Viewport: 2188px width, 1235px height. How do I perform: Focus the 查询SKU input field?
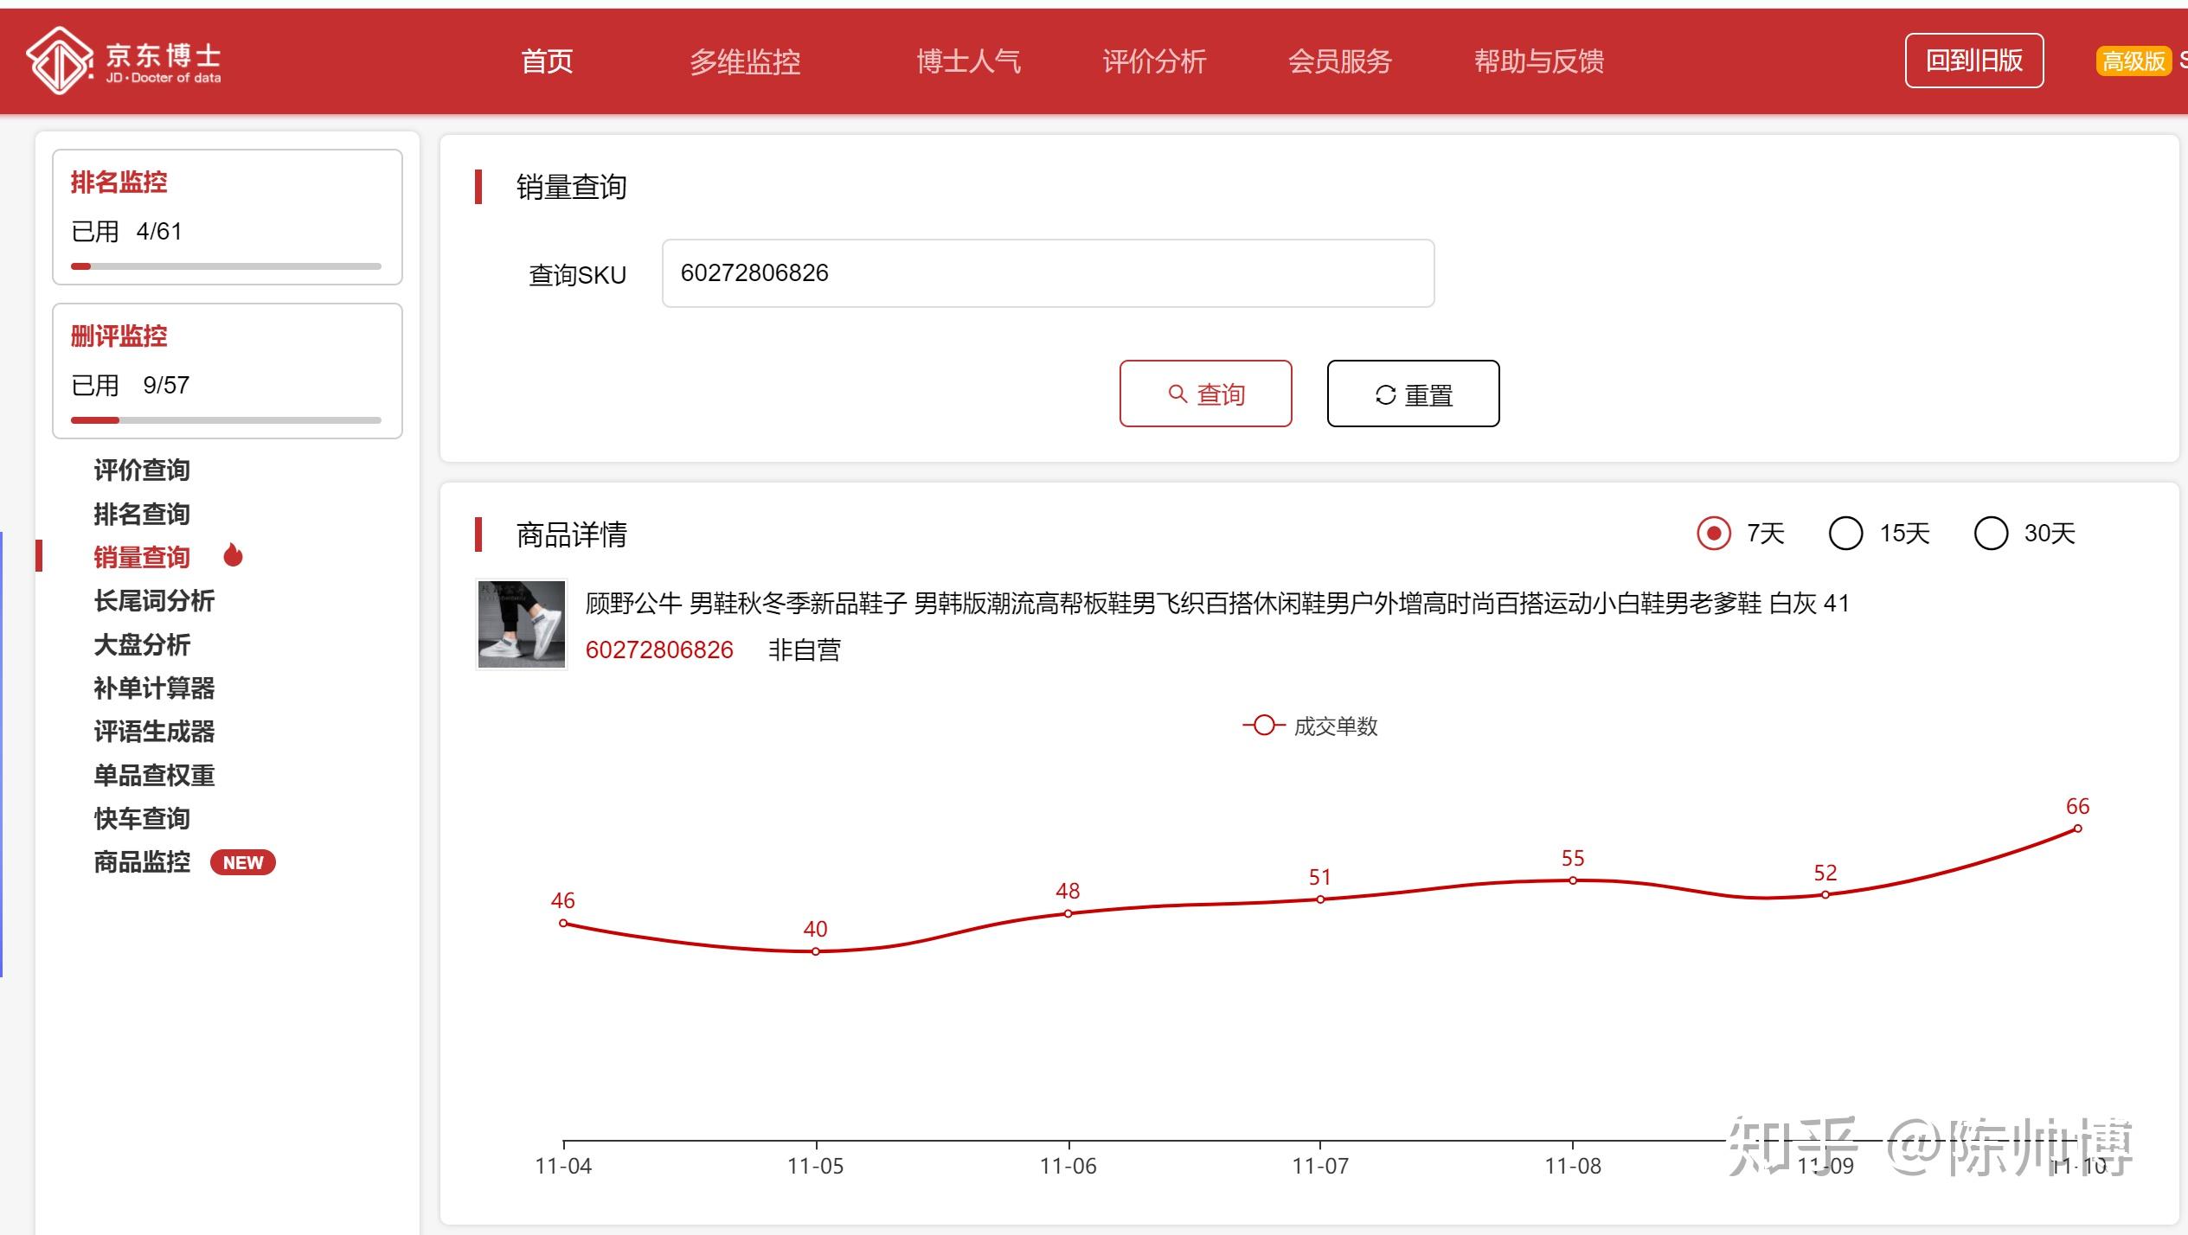tap(1047, 273)
